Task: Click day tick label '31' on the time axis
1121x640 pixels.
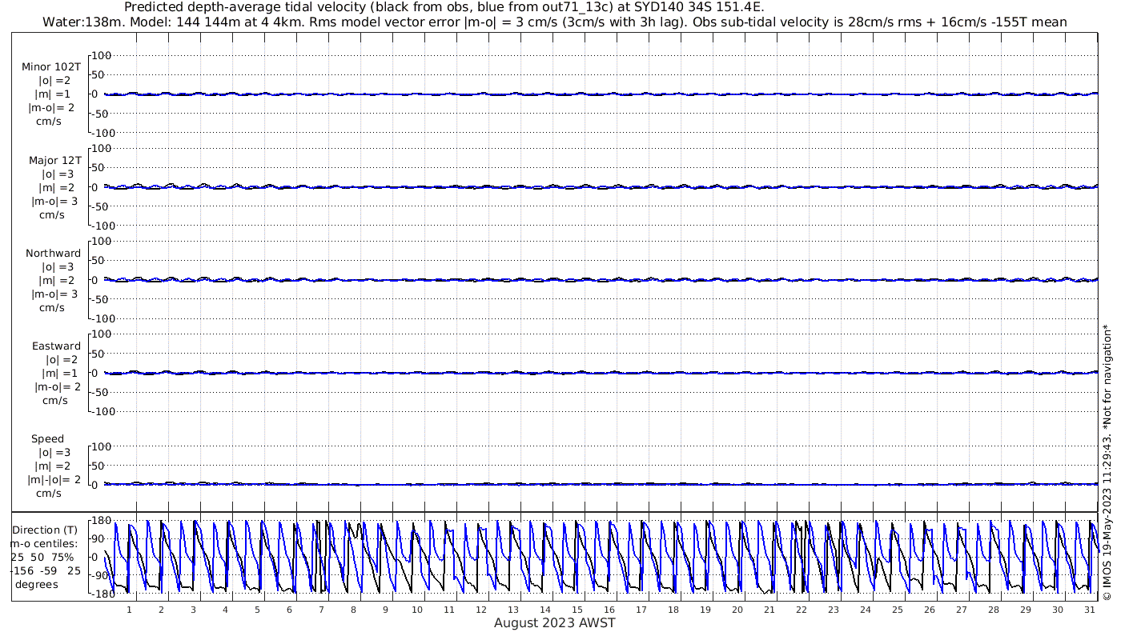Action: [1089, 609]
